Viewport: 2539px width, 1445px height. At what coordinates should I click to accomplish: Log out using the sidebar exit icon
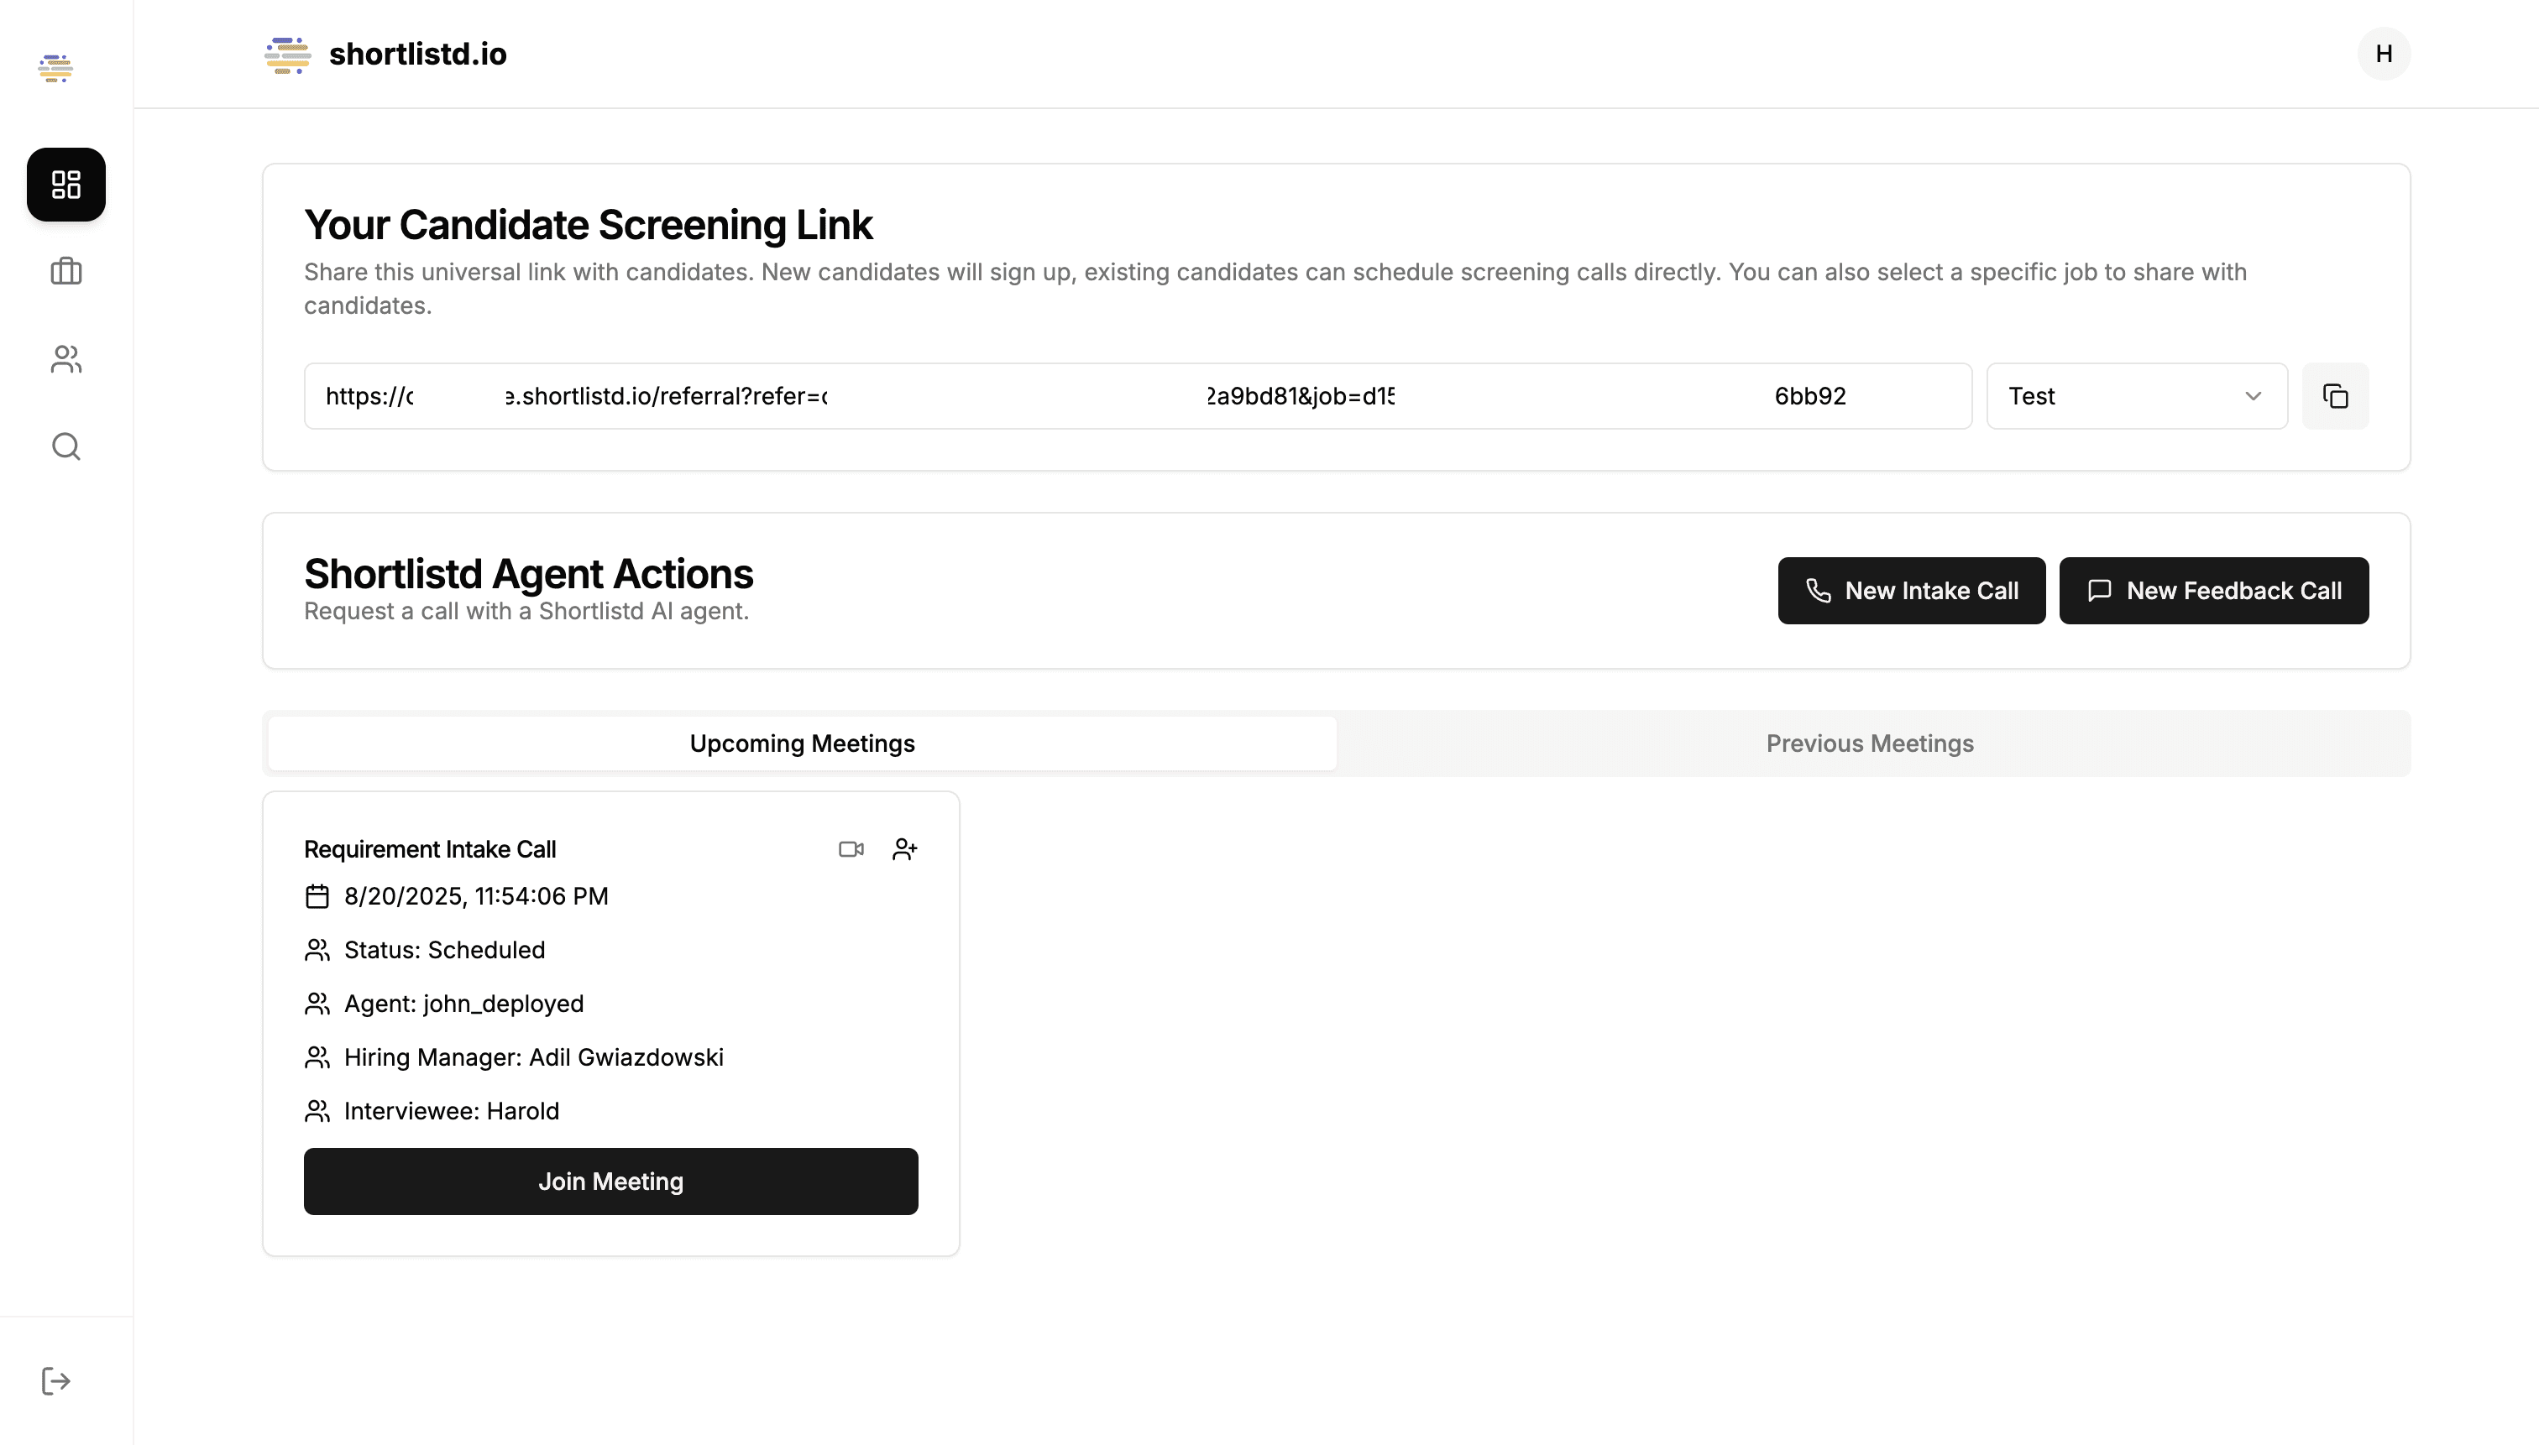pyautogui.click(x=55, y=1380)
